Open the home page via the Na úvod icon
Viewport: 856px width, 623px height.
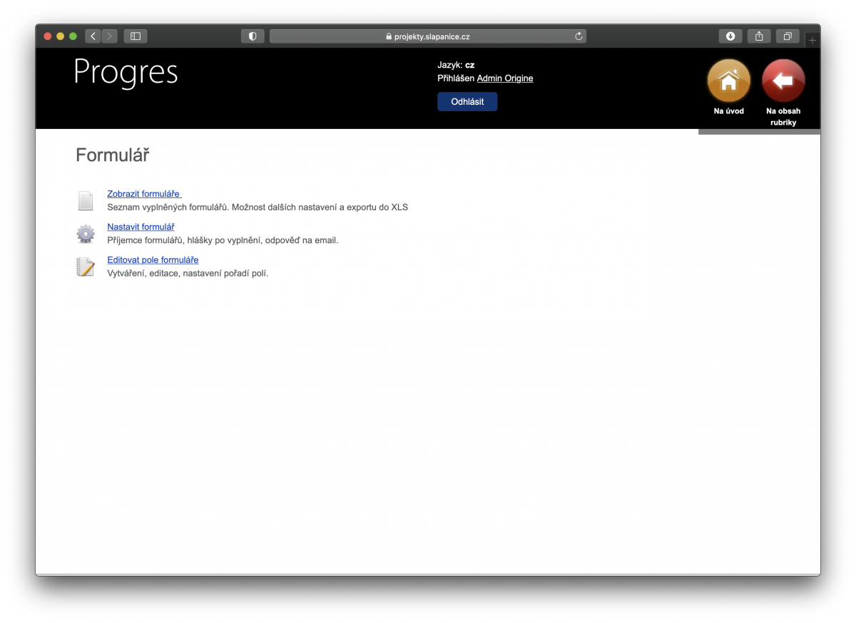pos(728,81)
